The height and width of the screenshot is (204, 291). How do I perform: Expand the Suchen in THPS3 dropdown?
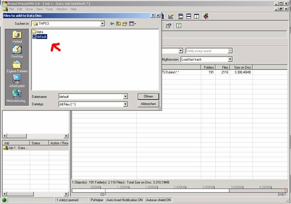tap(103, 23)
